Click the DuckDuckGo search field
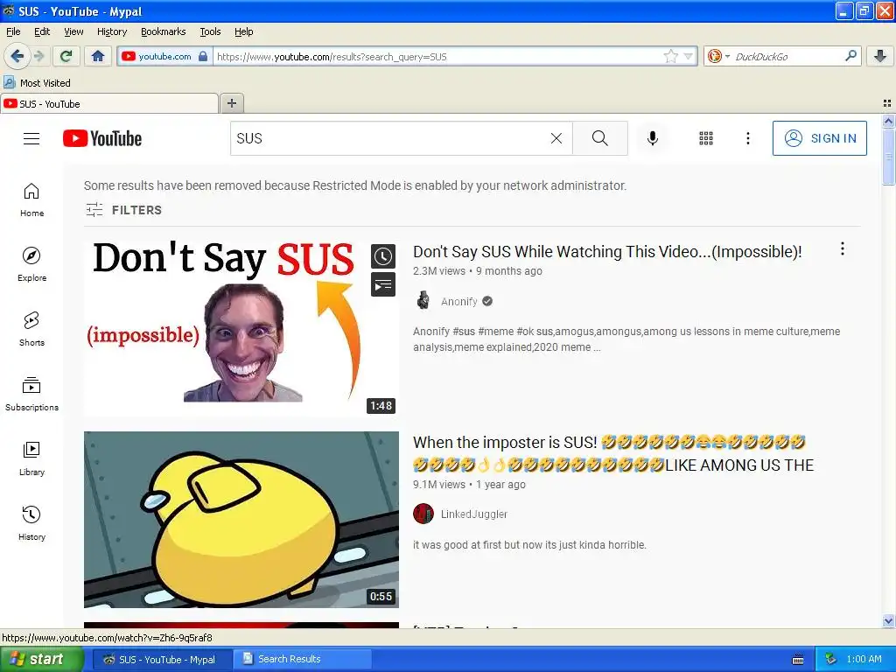 [x=786, y=57]
